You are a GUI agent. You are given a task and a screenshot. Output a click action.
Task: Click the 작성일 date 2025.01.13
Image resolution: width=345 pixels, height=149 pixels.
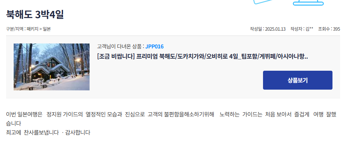(x=275, y=29)
